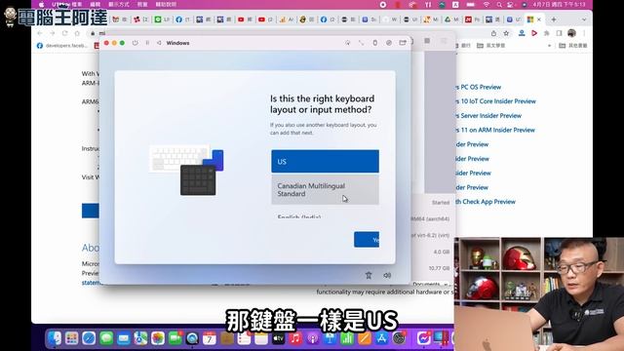Open the Chrome extensions puzzle icon
Image resolution: width=624 pixels, height=351 pixels.
coord(547,33)
